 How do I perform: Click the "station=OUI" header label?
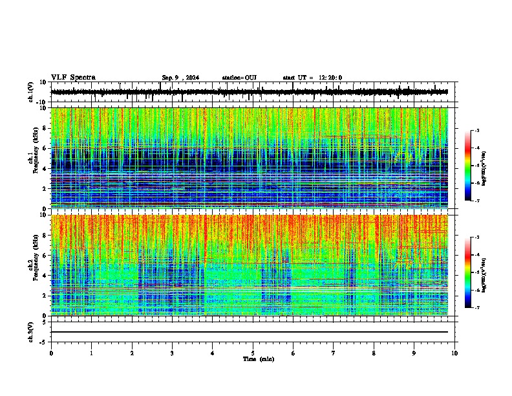coord(239,78)
